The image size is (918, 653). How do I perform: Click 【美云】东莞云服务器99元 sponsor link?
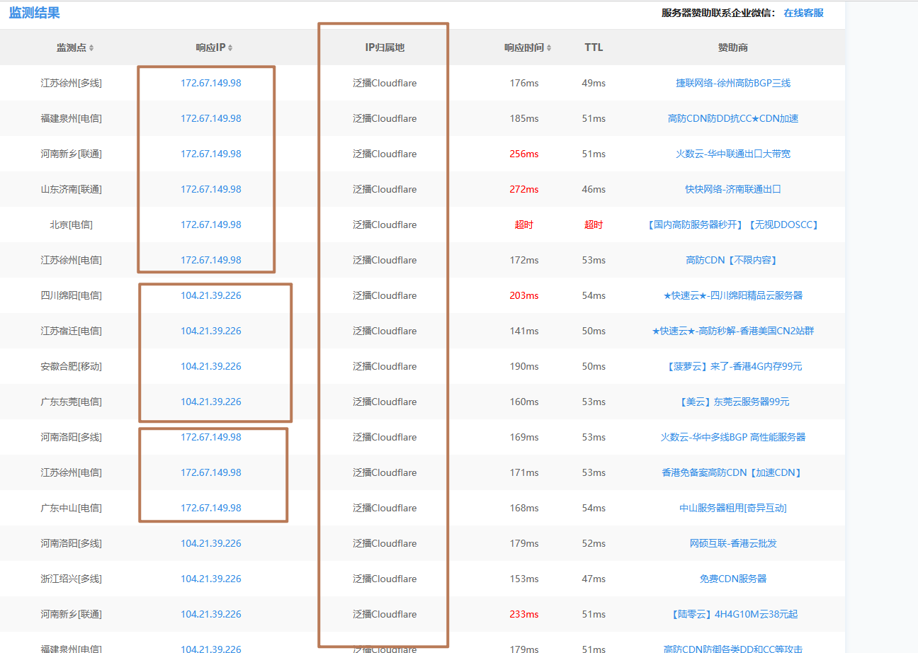732,402
